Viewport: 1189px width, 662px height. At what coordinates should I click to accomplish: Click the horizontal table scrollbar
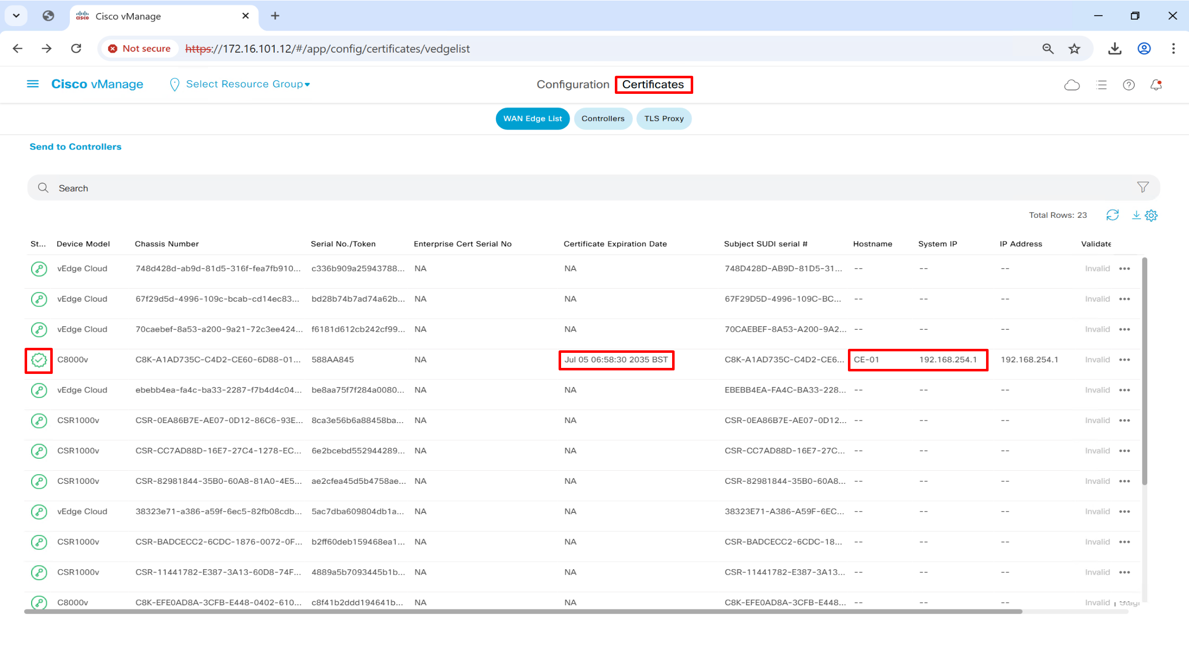522,611
